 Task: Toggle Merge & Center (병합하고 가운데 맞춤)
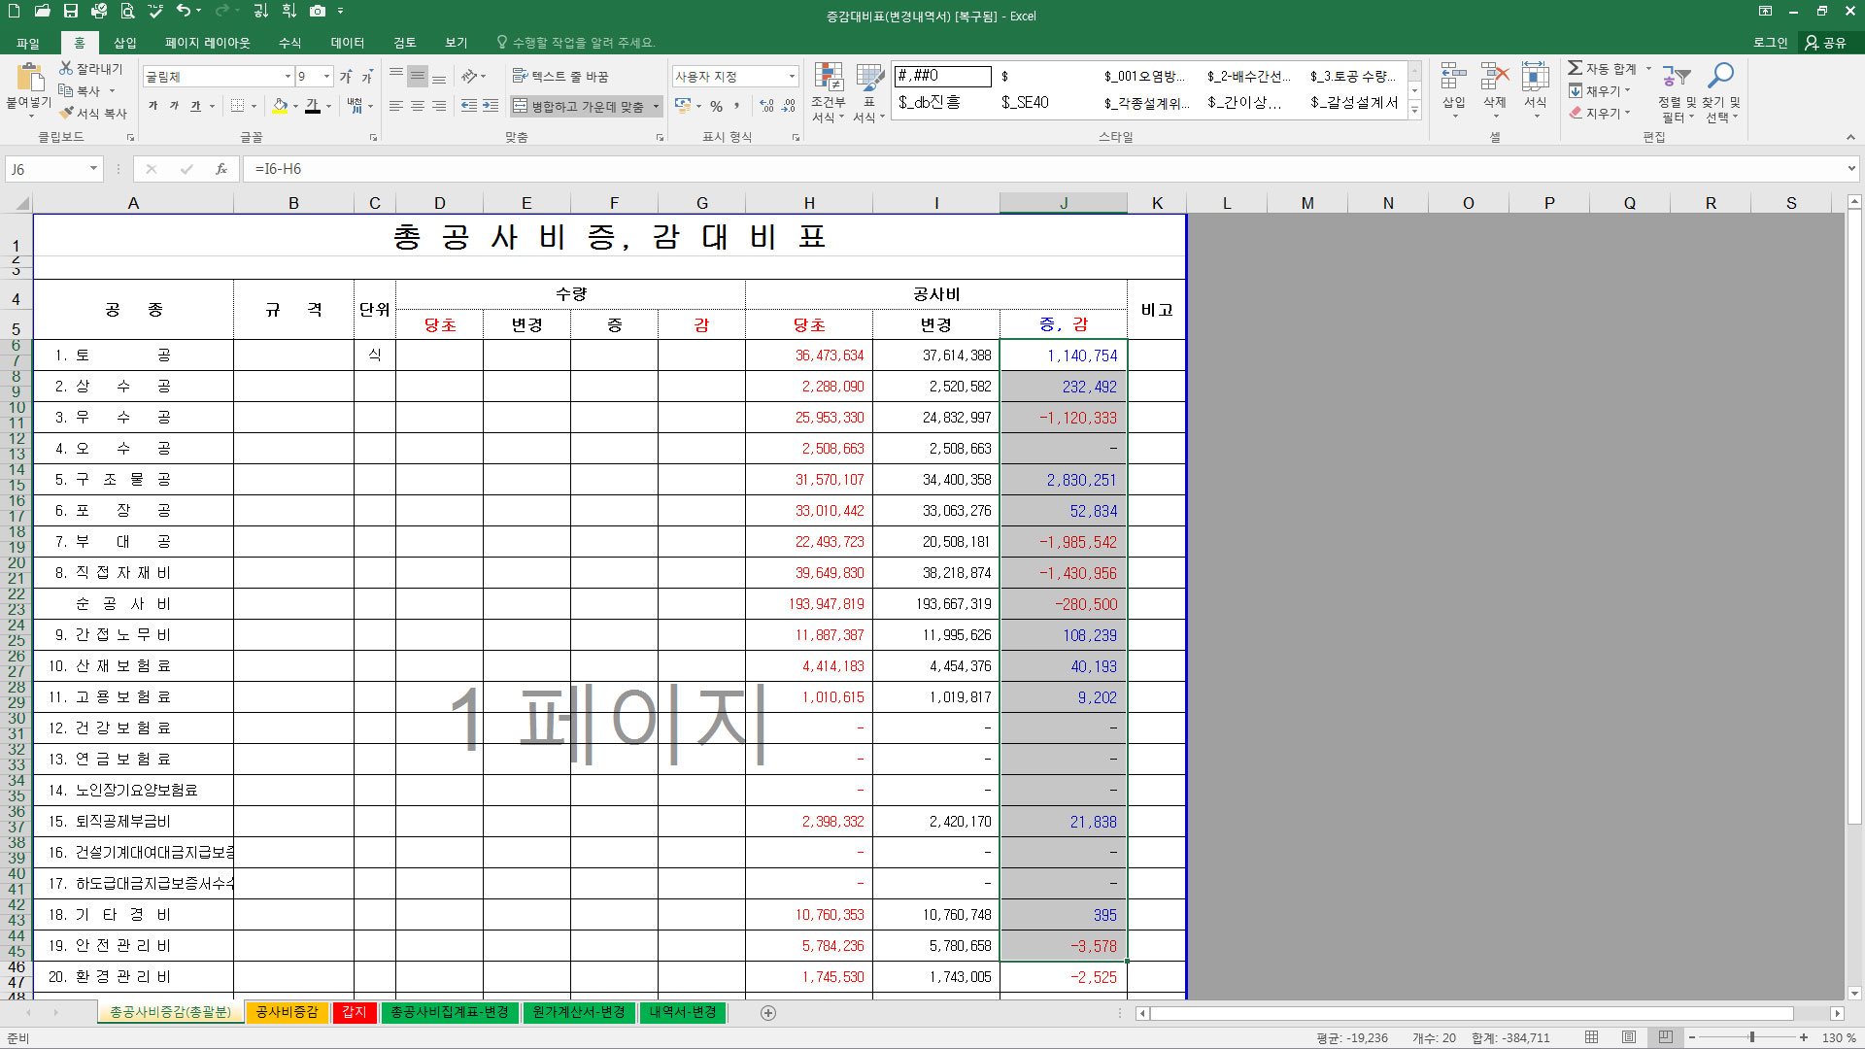point(579,106)
